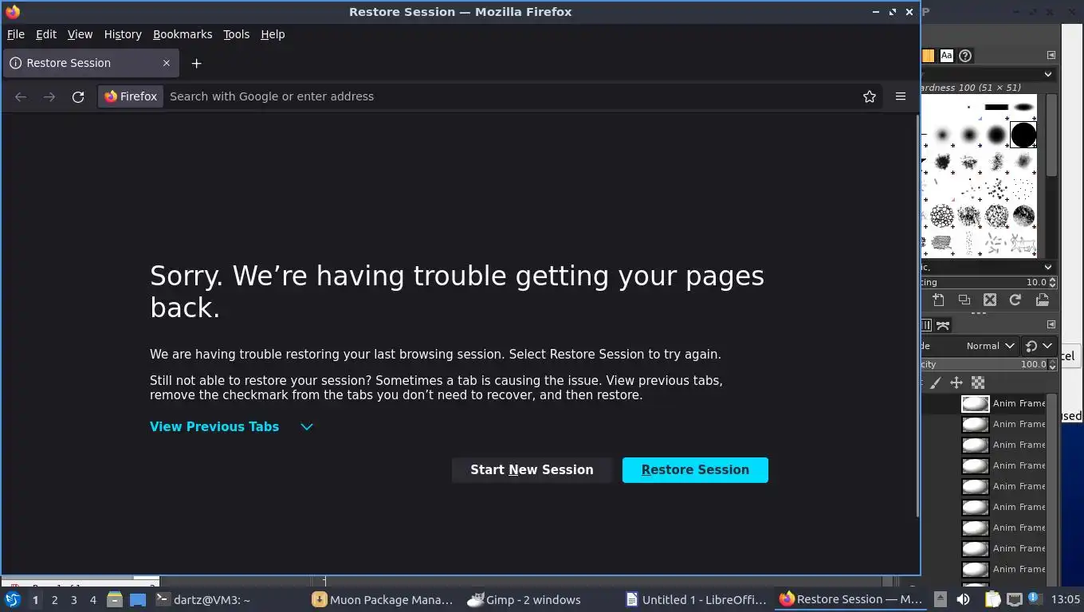1084x612 pixels.
Task: Bookmark this page with the star icon
Action: tap(870, 96)
